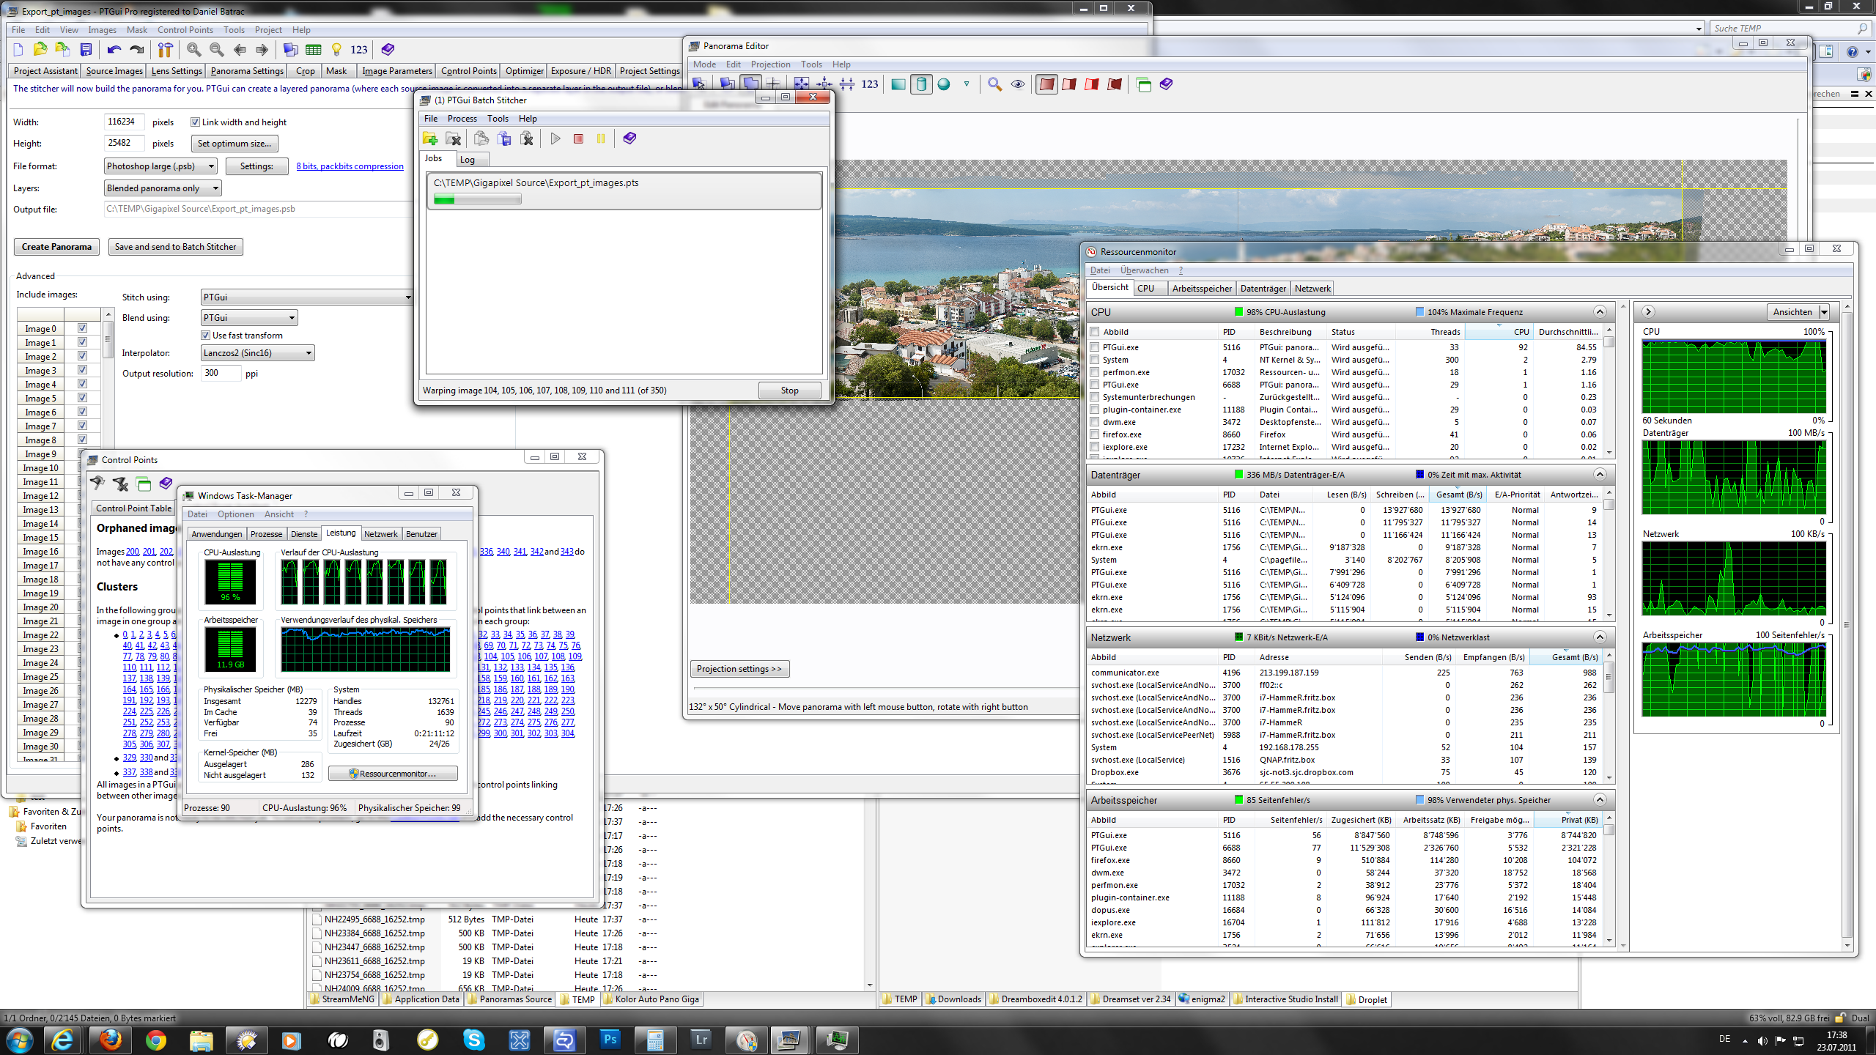The height and width of the screenshot is (1055, 1876).
Task: Click the 8 bits packbits compression link
Action: tap(350, 166)
